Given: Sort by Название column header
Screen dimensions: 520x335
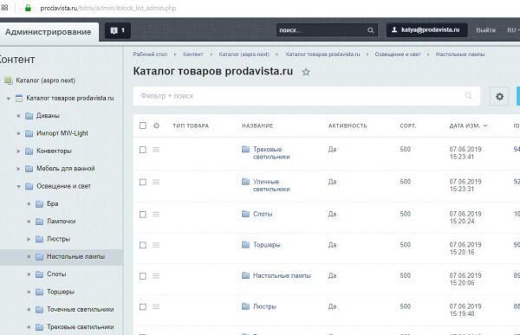Looking at the screenshot, I should point(257,126).
